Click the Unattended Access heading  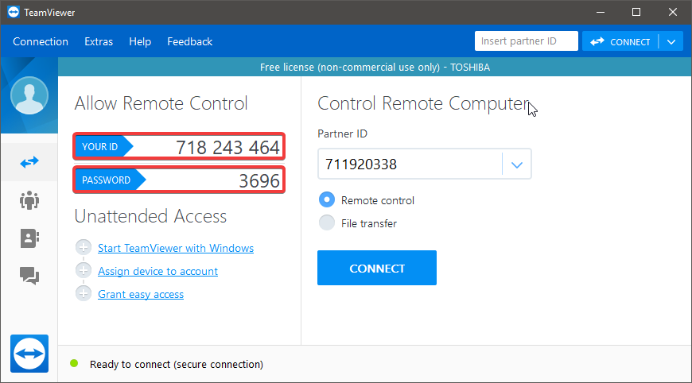[150, 216]
